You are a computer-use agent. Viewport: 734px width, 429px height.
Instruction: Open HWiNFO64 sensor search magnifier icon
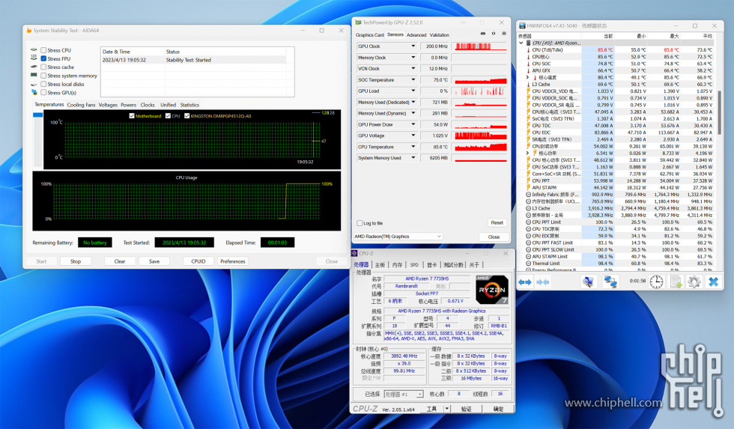588,282
